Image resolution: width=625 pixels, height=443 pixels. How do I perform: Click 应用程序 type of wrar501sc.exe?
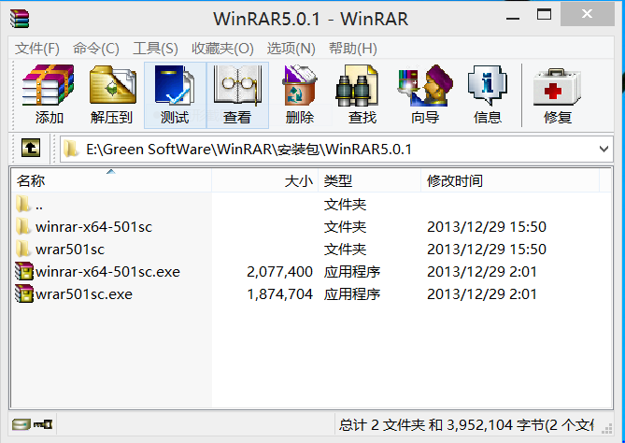click(x=352, y=294)
